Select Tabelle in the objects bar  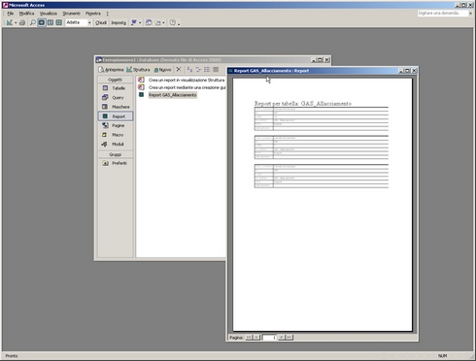coord(116,88)
